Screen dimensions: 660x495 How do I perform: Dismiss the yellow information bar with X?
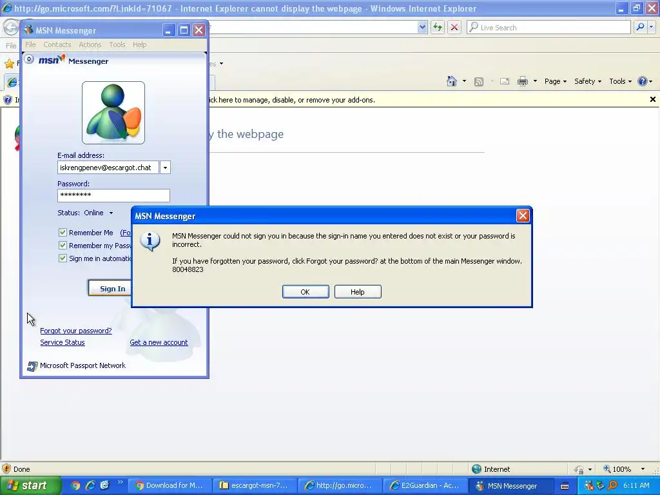click(652, 99)
